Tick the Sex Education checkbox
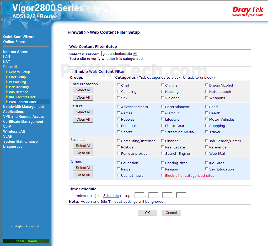Image resolution: width=268 pixels, height=246 pixels. tap(207, 169)
